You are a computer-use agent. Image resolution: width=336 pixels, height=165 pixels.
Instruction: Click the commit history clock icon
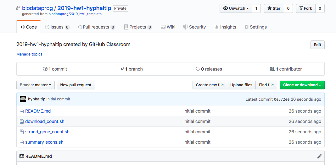[x=45, y=69]
